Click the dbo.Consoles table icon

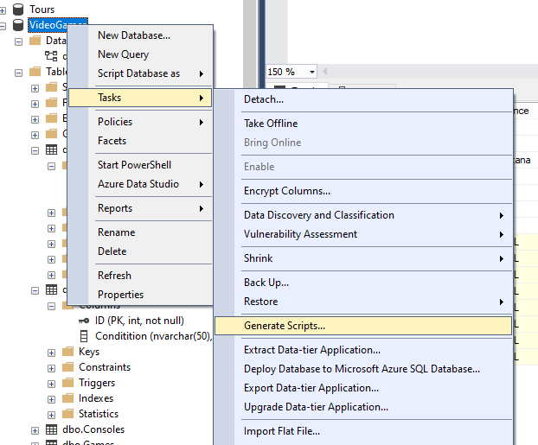pyautogui.click(x=52, y=429)
